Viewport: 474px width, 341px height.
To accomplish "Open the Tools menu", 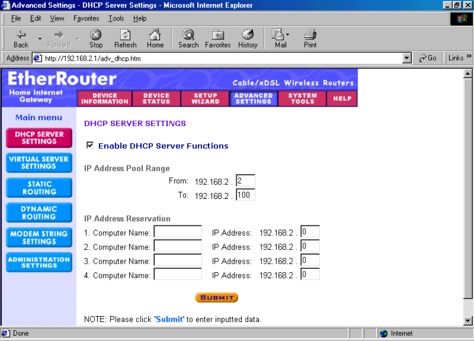I will 116,18.
